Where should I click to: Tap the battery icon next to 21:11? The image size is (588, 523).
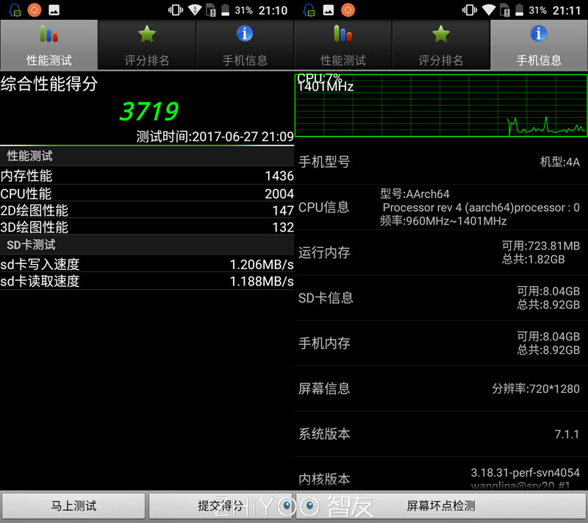[x=521, y=10]
